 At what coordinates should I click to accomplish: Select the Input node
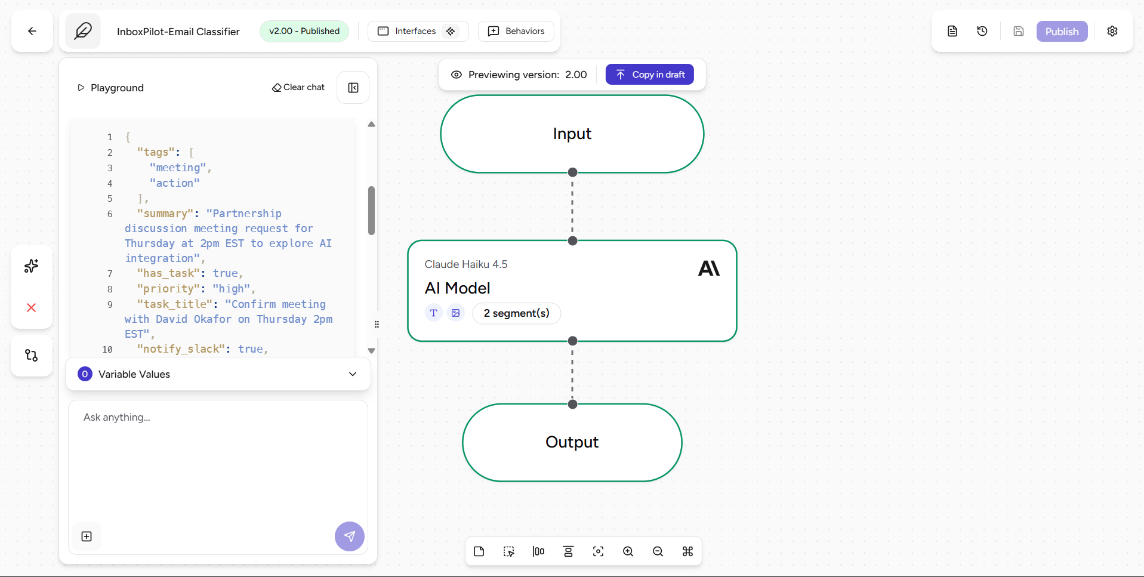point(572,134)
